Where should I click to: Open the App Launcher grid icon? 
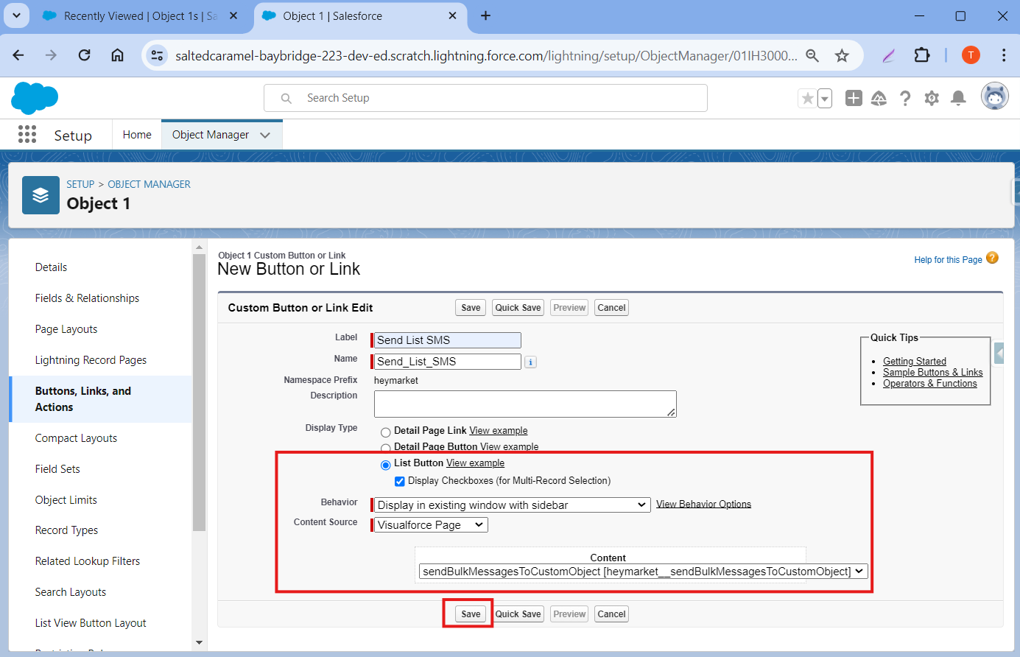click(x=27, y=134)
